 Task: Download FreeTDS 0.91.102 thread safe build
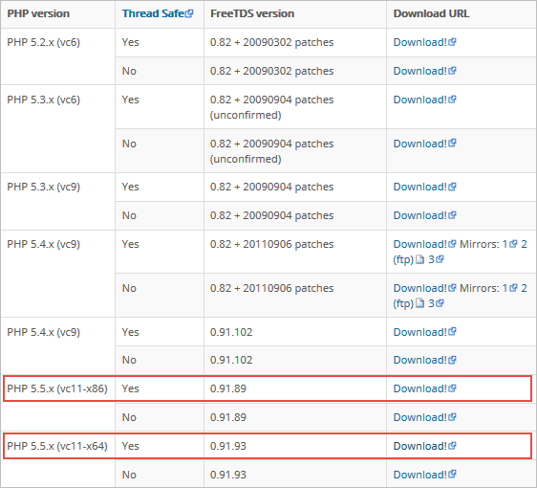(419, 332)
